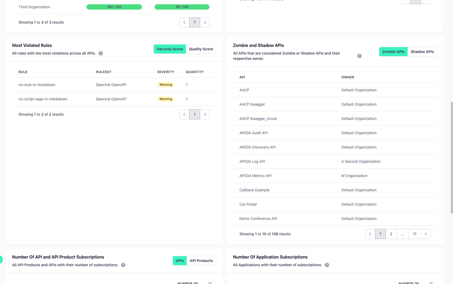Click the sort chevron beside NUMBER OF header
The image size is (453, 284).
[210, 283]
